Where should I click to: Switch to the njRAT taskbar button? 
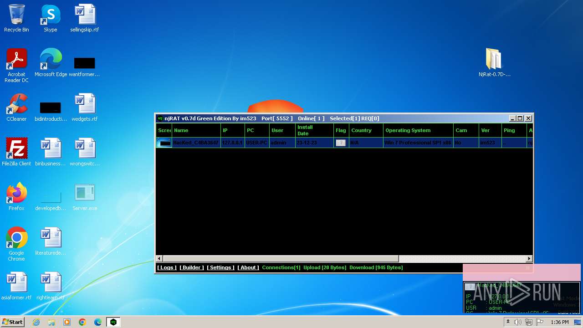pos(113,322)
